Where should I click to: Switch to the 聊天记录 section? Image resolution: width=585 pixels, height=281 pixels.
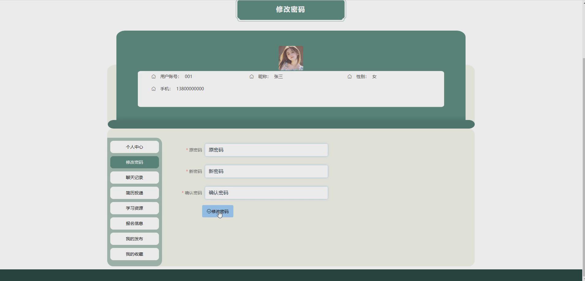[x=134, y=177]
